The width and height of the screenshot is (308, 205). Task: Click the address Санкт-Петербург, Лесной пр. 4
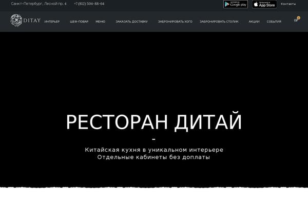38,4
